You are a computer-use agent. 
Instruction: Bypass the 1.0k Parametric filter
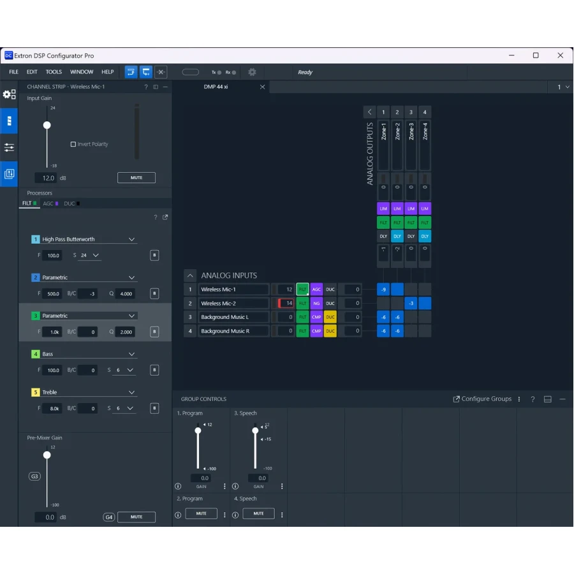[x=154, y=332]
